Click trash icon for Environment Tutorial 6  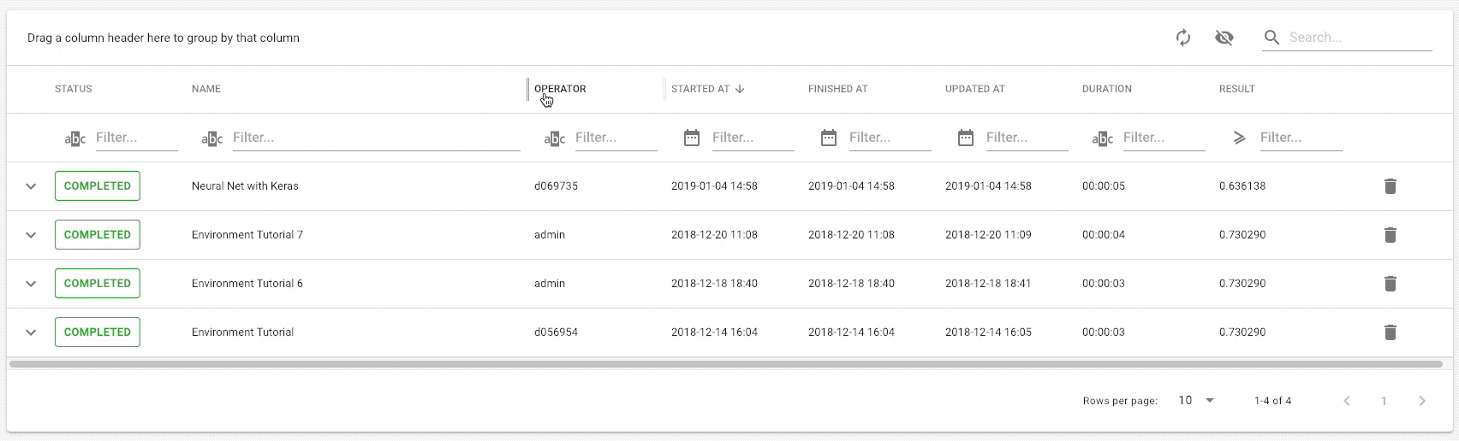click(1391, 284)
